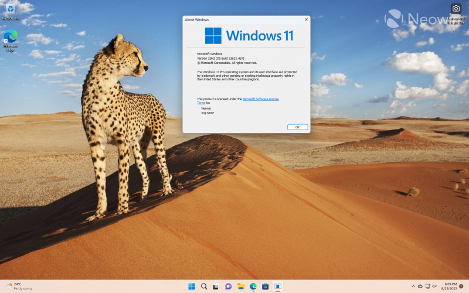Screen dimensions: 469x293
Task: Click the About Windows title bar text
Action: [197, 20]
